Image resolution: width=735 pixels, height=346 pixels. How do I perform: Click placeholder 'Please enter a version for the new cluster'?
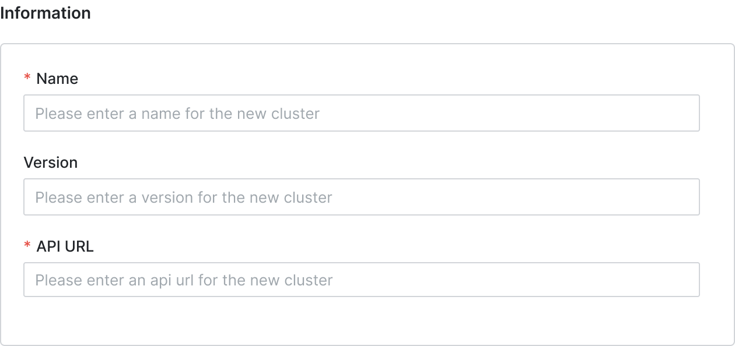[x=184, y=197]
